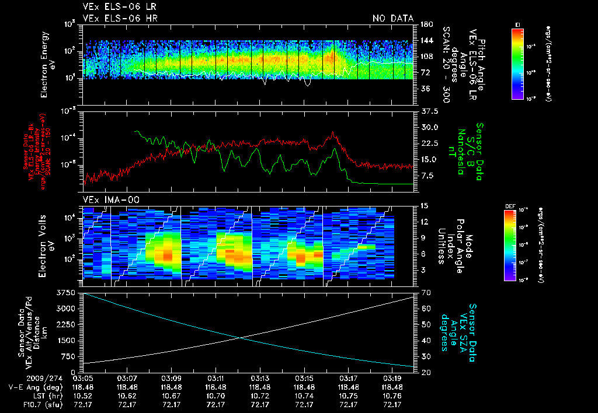Click the crossing of altitude and SZA curves
598x413 pixels.
coord(240,338)
